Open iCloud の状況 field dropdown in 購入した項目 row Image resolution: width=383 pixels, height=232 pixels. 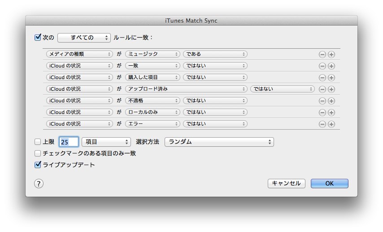[x=79, y=77]
